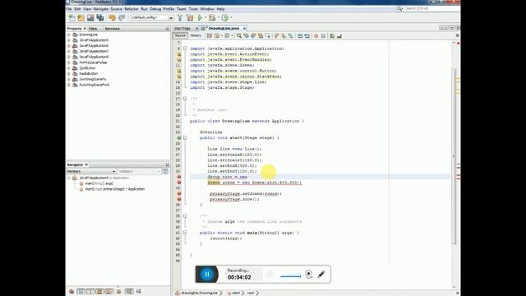526x296 pixels.
Task: Switch to the Services tab
Action: point(113,29)
